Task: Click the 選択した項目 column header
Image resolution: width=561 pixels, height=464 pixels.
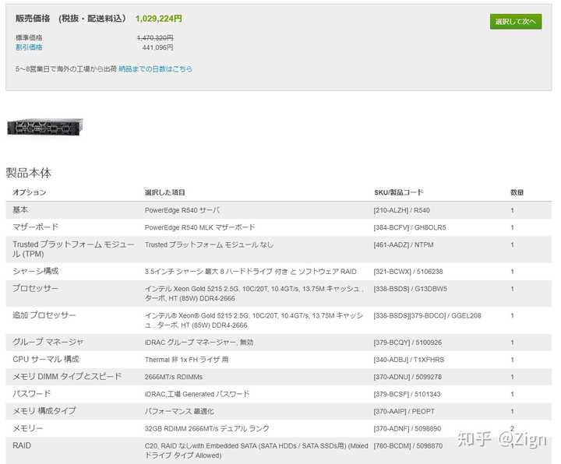Action: [x=164, y=192]
